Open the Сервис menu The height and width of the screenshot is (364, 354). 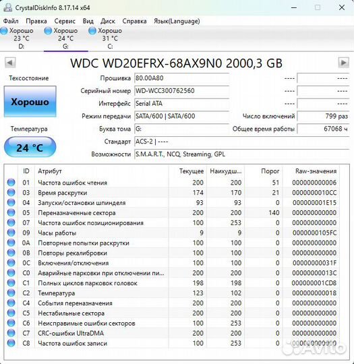point(65,21)
